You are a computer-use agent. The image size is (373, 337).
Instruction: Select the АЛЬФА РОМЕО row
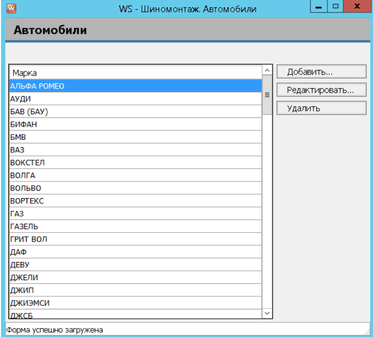point(136,86)
